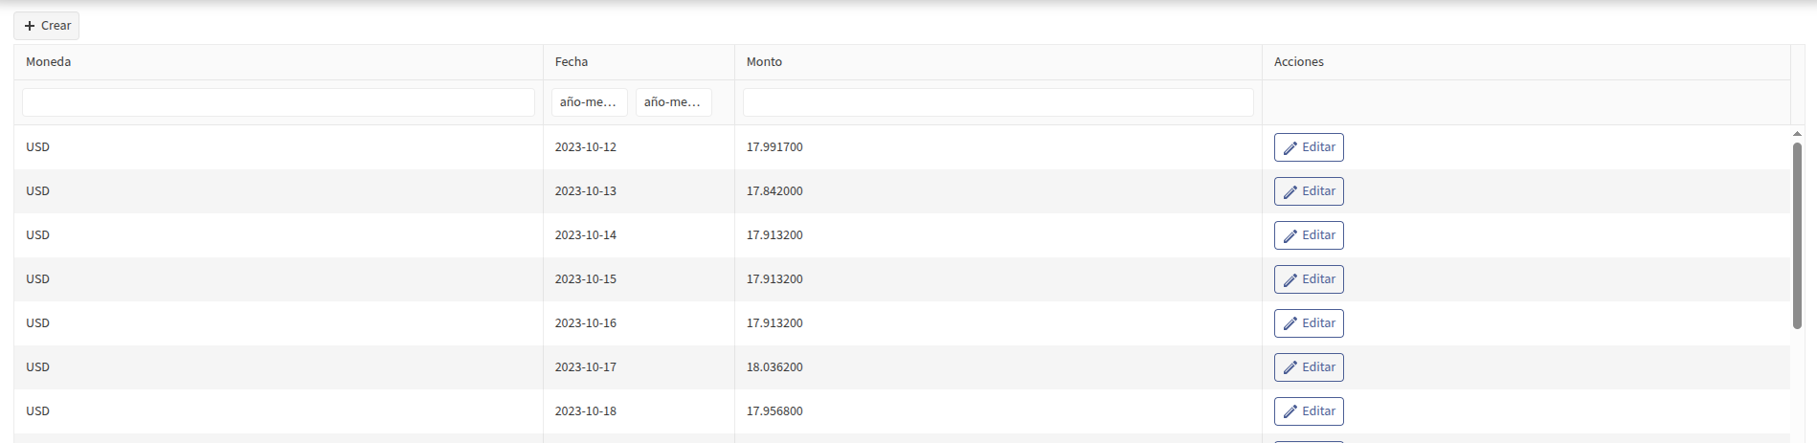This screenshot has width=1817, height=443.
Task: Click USD in the 2023-10-14 row
Action: 37,235
